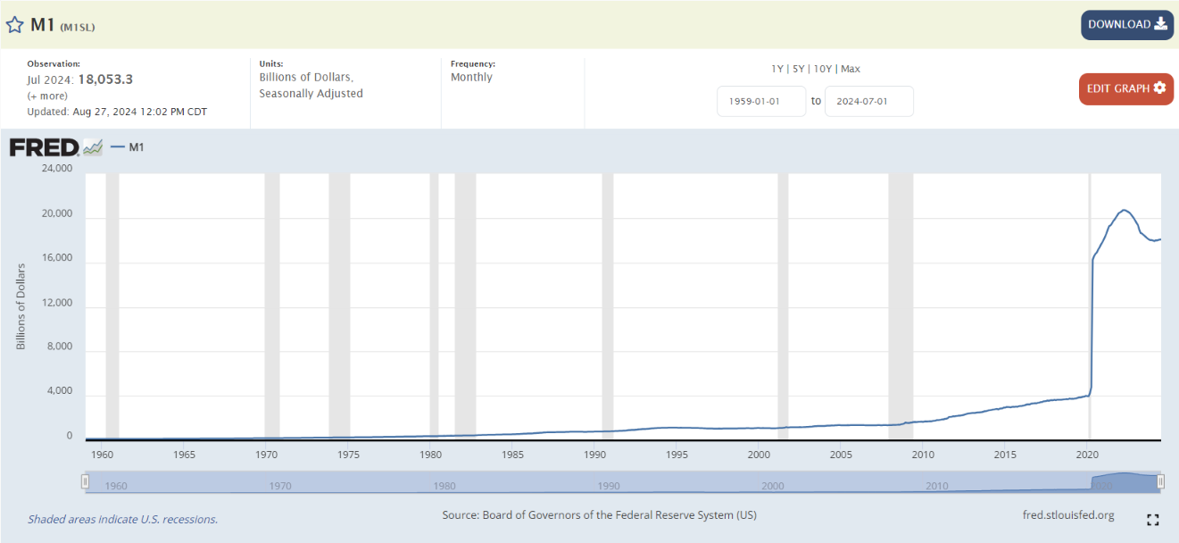
Task: Expand the (+ more) observations link
Action: 47,96
